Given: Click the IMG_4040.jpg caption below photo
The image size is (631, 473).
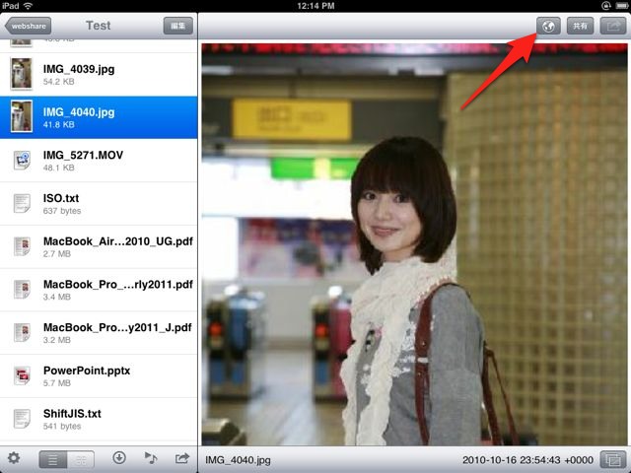Looking at the screenshot, I should point(238,460).
